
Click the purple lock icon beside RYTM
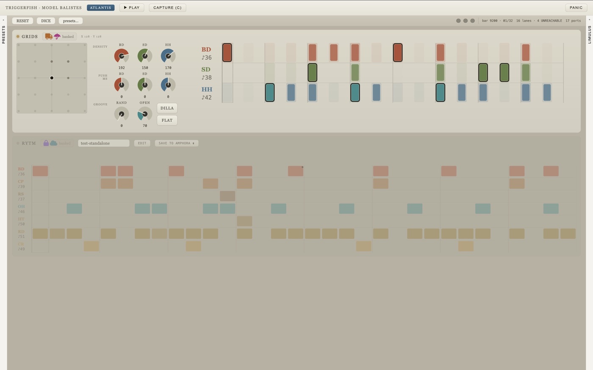tap(46, 143)
